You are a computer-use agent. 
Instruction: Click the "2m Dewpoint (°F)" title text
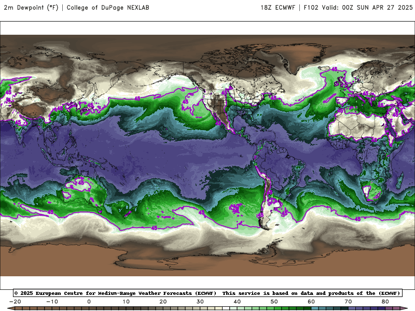tap(31, 7)
